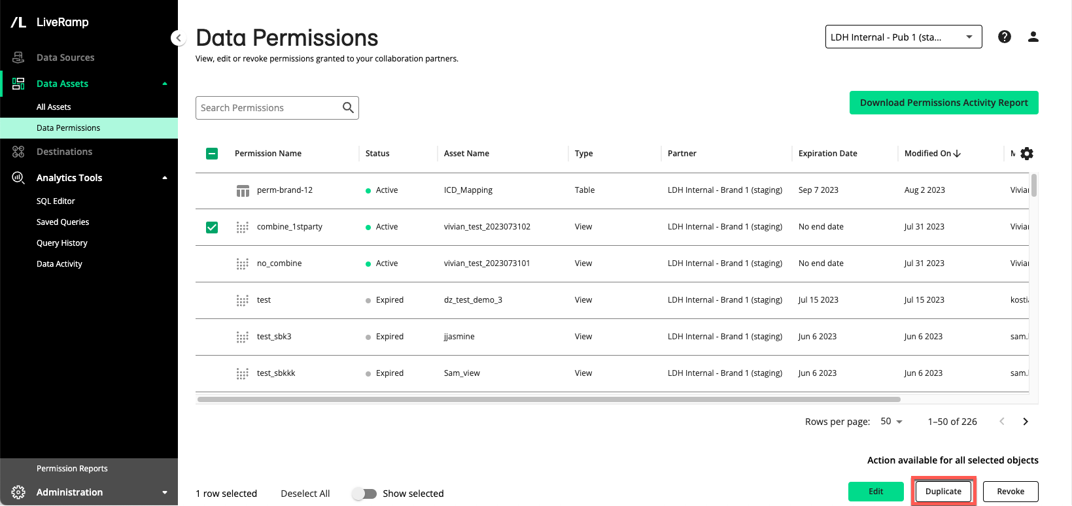This screenshot has width=1072, height=506.
Task: Click the horizontal table scrollbar
Action: coord(549,399)
